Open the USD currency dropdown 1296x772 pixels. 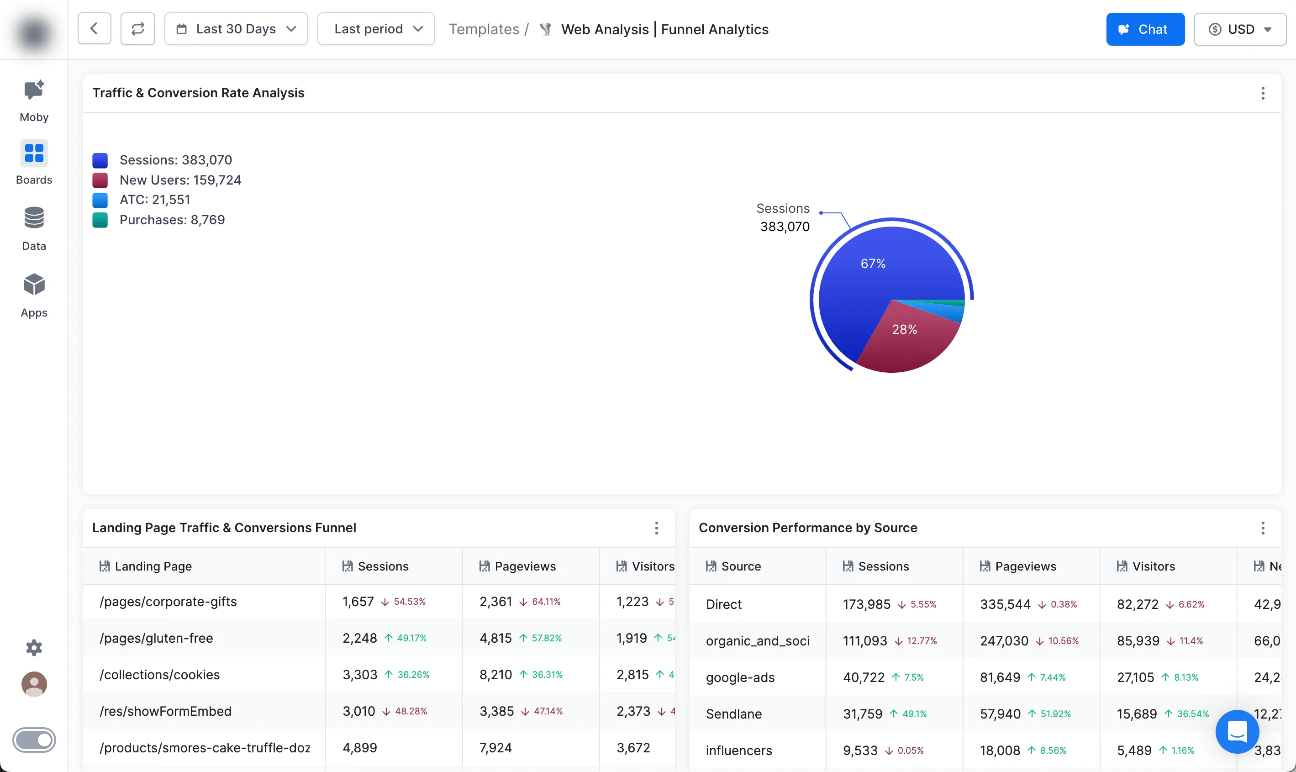1240,29
